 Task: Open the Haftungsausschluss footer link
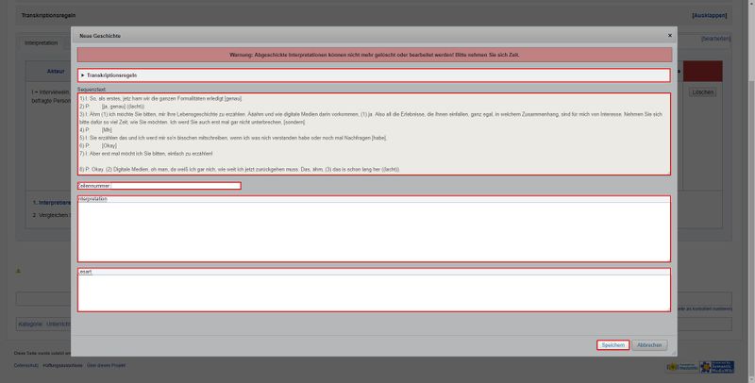64,363
